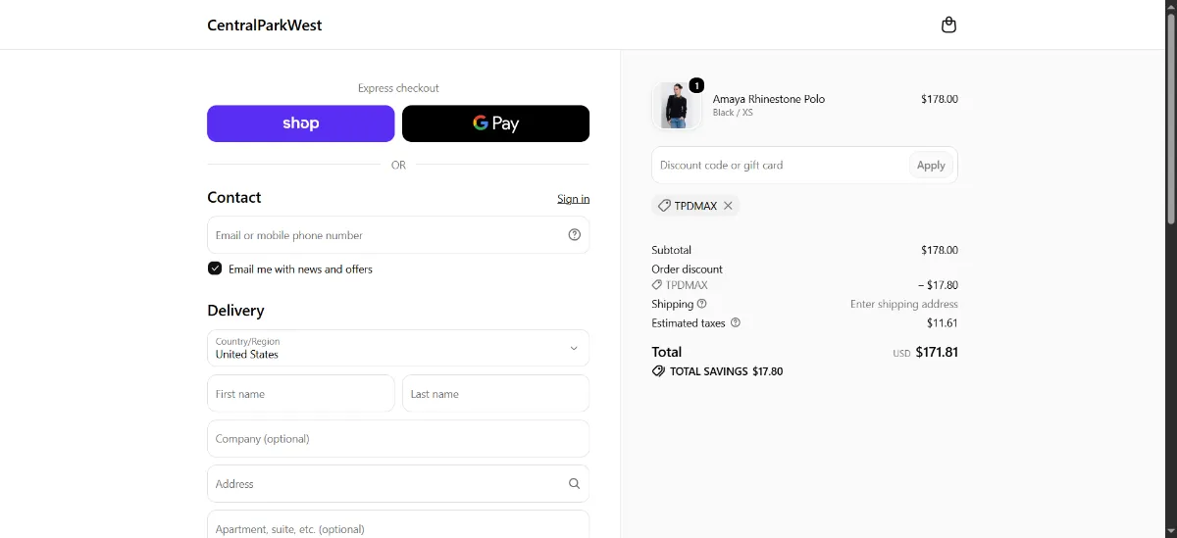Pay with Shop Pay express button
Viewport: 1177px width, 538px height.
tap(300, 123)
